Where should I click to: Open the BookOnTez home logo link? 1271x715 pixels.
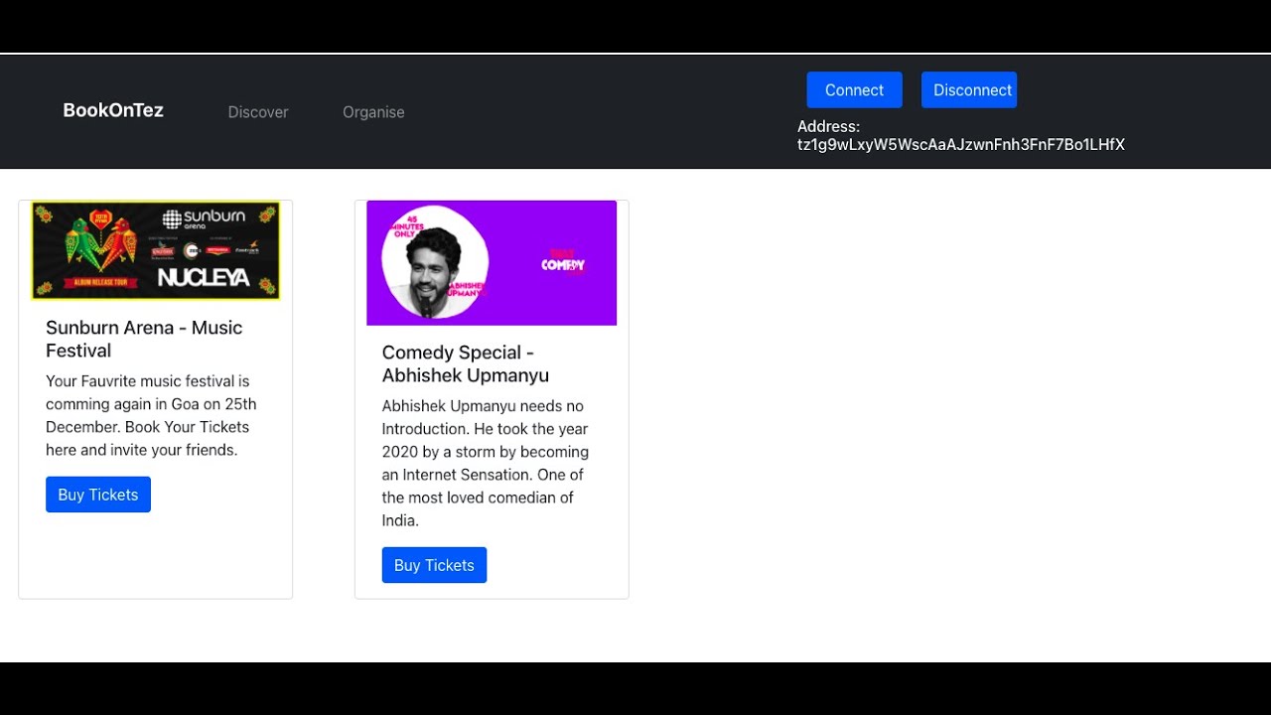[x=113, y=110]
